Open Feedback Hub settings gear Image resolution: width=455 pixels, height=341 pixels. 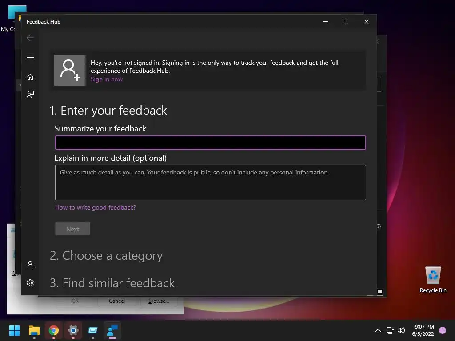30,283
